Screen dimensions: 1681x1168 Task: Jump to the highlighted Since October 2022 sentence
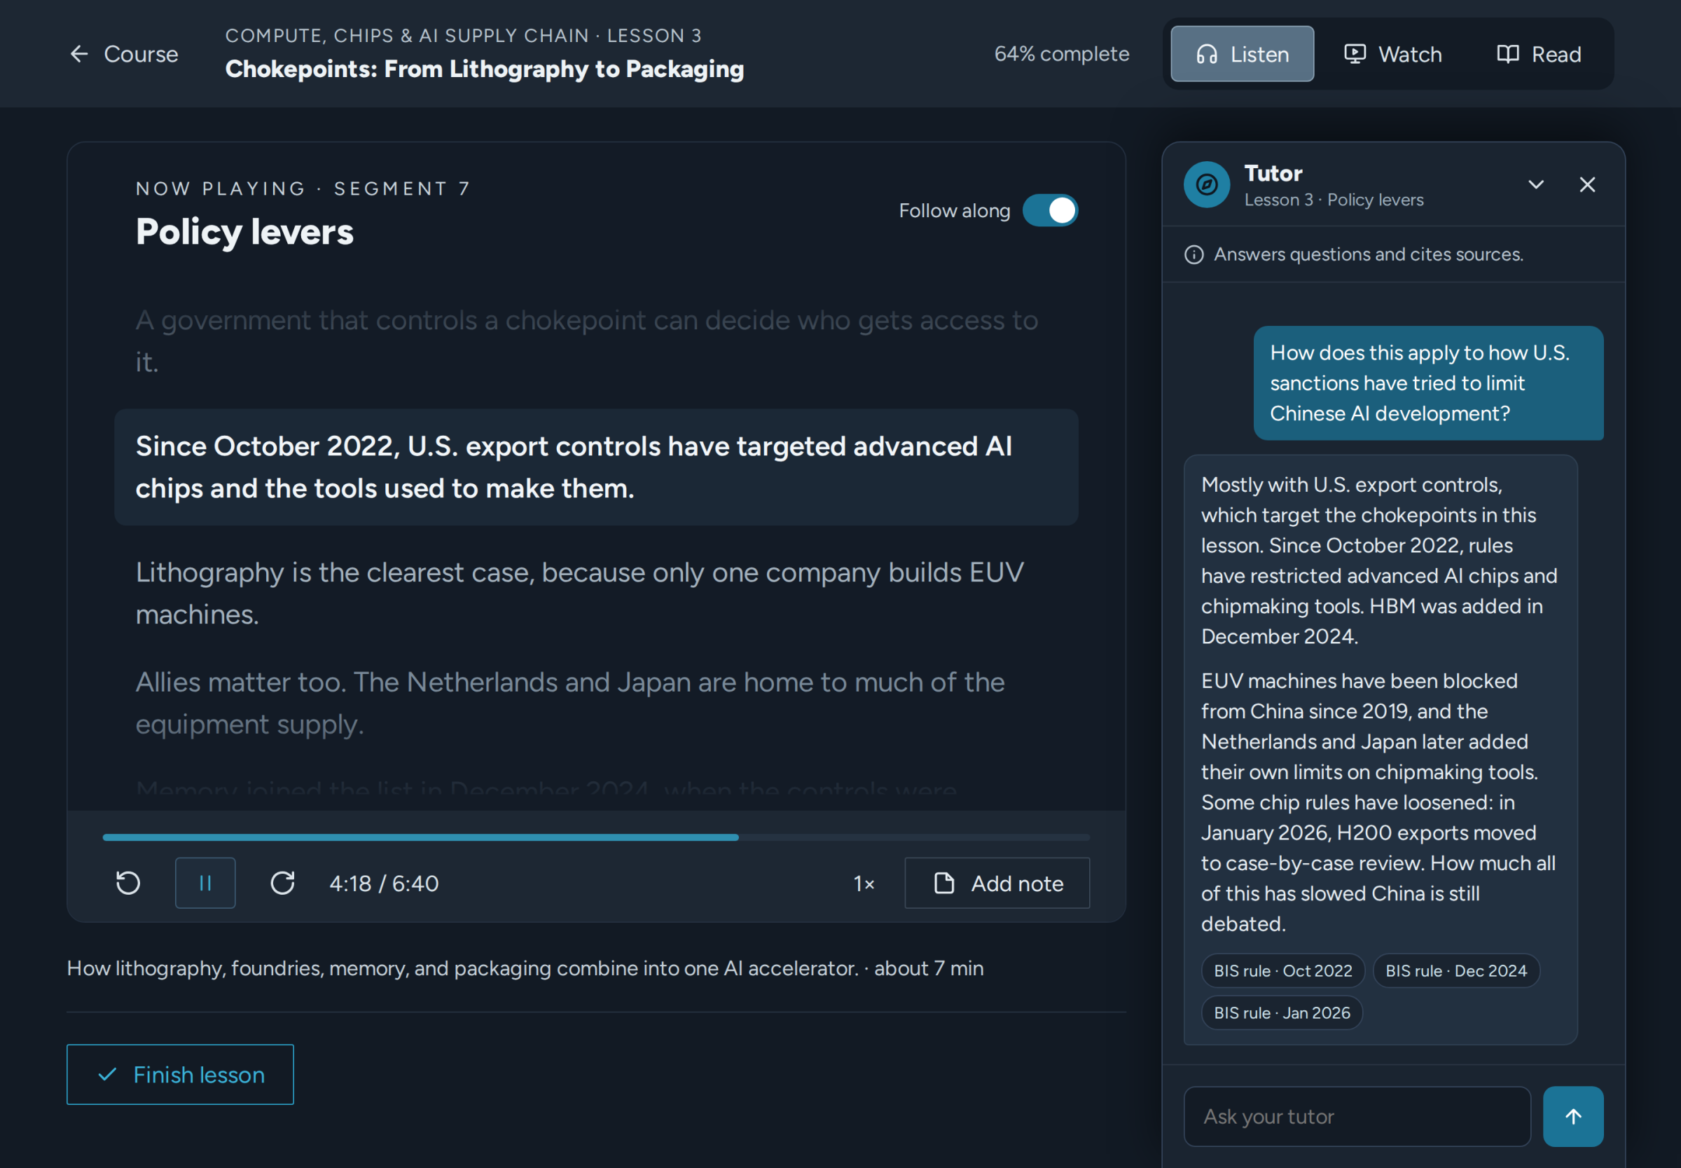pos(596,467)
